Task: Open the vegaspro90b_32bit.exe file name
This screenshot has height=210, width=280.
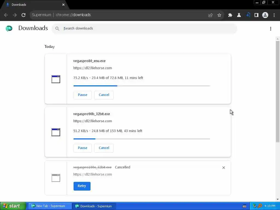Action: tap(91, 114)
